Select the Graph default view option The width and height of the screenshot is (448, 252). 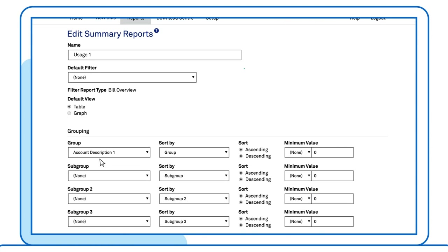tap(69, 113)
